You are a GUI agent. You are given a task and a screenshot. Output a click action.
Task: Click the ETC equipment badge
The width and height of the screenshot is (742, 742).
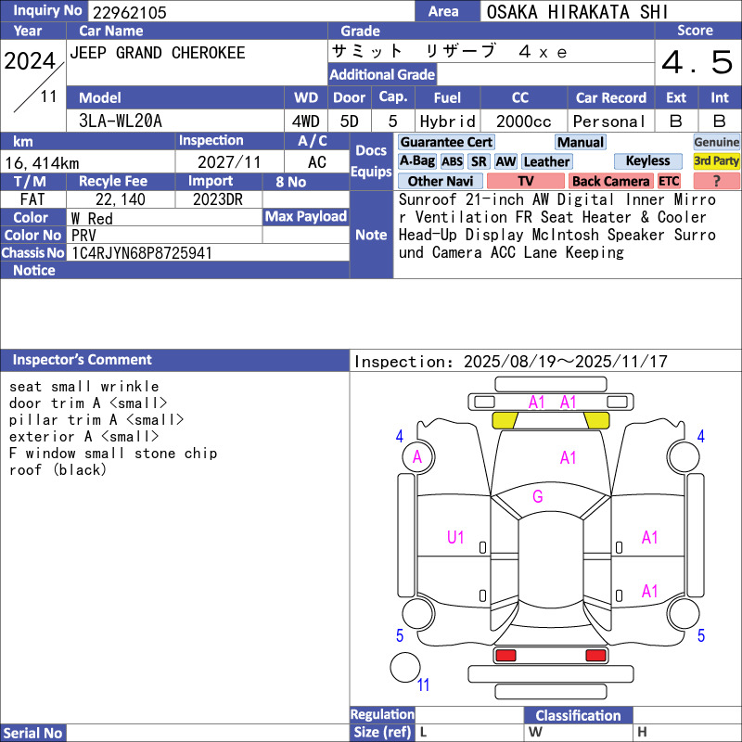click(x=669, y=182)
